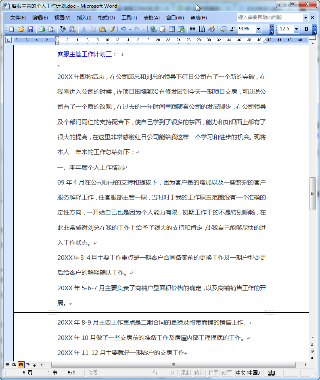Toggle the Document Map pane

pos(223,29)
